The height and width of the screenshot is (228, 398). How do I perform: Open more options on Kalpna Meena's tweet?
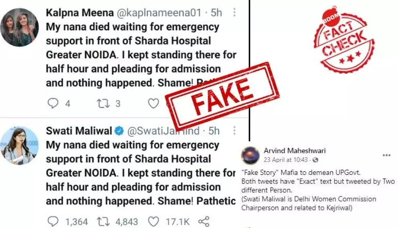(x=234, y=12)
